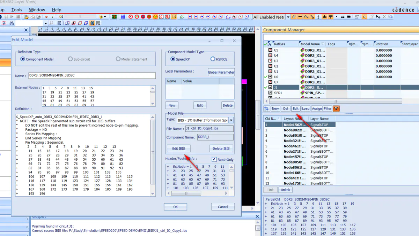Viewport: 419px width, 236px height.
Task: Click the green play triangle toolbar icon
Action: point(53,17)
